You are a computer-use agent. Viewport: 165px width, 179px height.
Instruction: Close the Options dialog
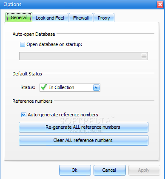[x=160, y=5]
